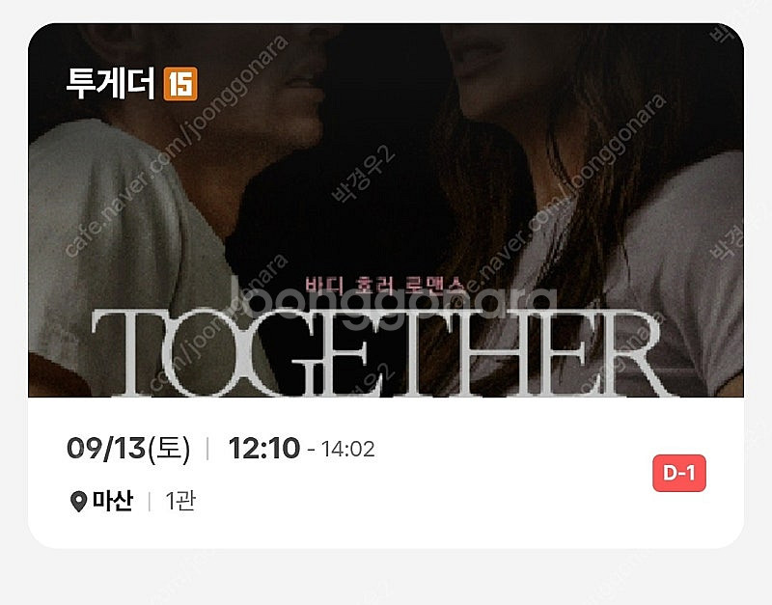772x605 pixels.
Task: Click the orange 15 age rating badge
Action: click(x=180, y=84)
